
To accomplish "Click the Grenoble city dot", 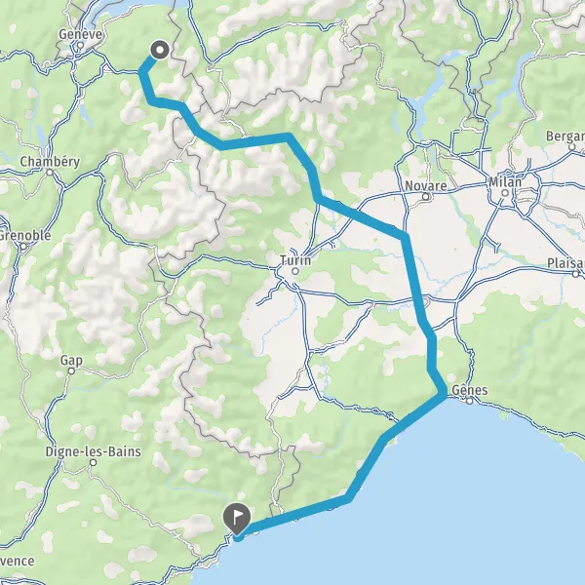I will click(23, 247).
